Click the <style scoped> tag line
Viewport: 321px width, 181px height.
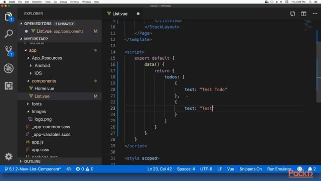141,158
